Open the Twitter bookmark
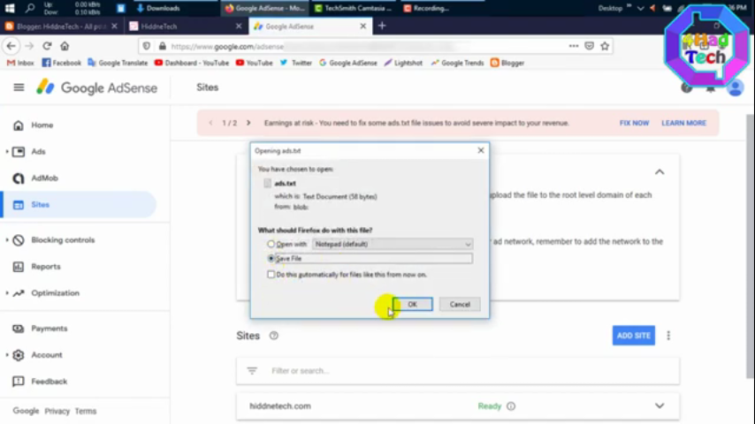This screenshot has height=424, width=755. (295, 63)
